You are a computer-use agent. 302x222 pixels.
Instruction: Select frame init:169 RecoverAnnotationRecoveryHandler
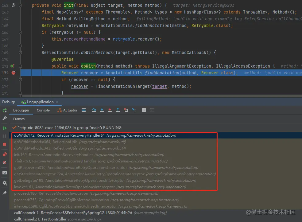pyautogui.click(x=156, y=155)
